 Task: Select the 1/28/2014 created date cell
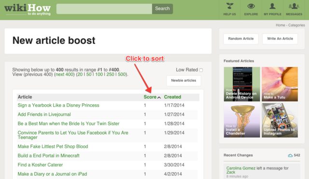[x=174, y=124]
